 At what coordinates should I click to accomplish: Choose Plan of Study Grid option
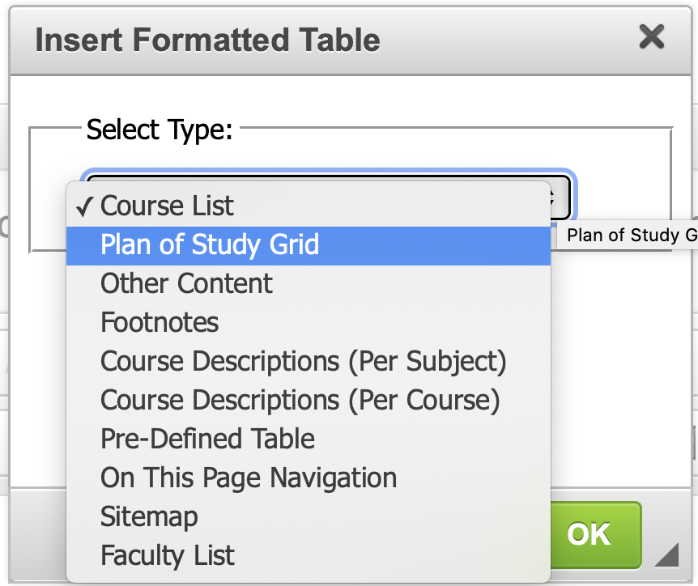click(x=210, y=245)
